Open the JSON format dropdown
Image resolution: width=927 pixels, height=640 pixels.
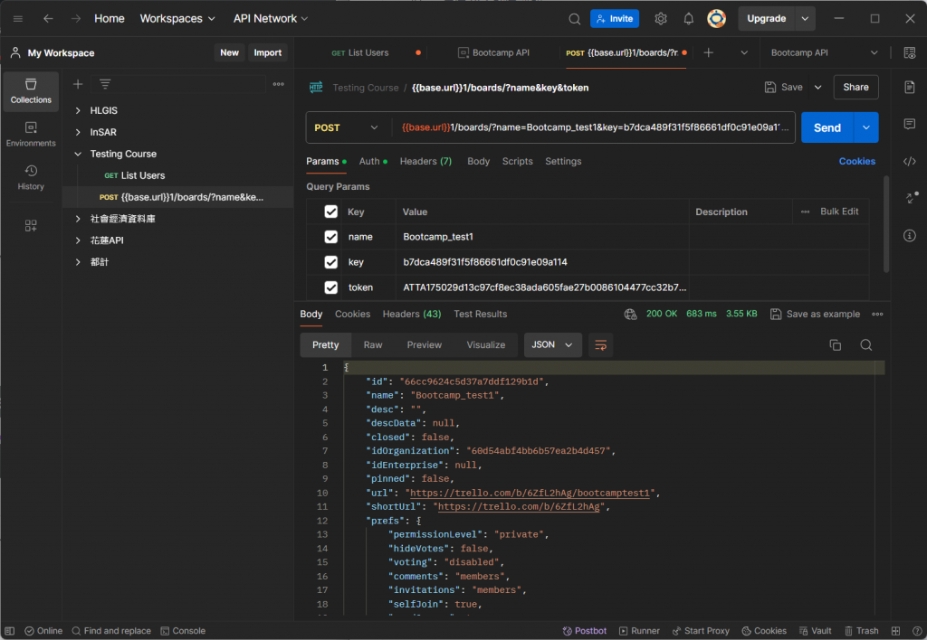552,344
